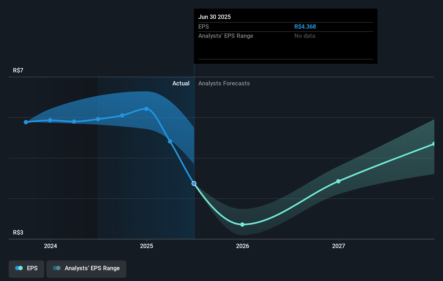Select the highlighted Jun 30 2025 data point
The height and width of the screenshot is (281, 443).
pyautogui.click(x=194, y=183)
